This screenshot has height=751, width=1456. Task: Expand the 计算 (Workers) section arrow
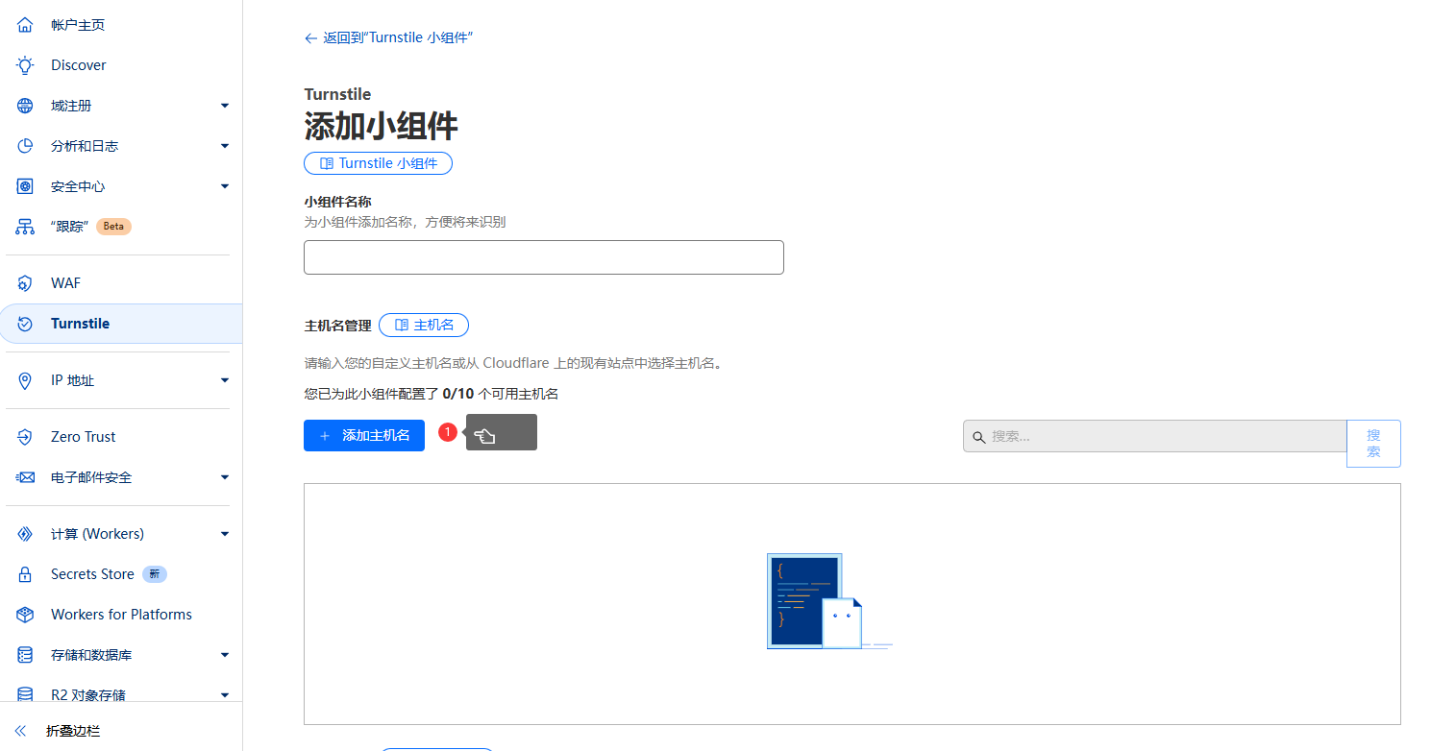(x=225, y=534)
